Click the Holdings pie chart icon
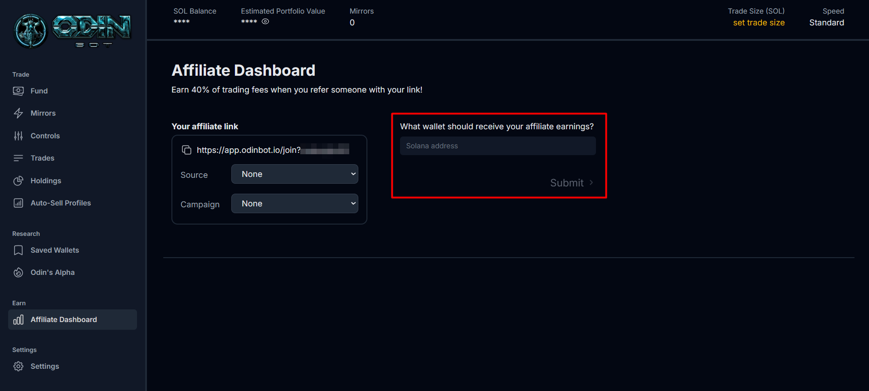The image size is (869, 391). (x=18, y=181)
